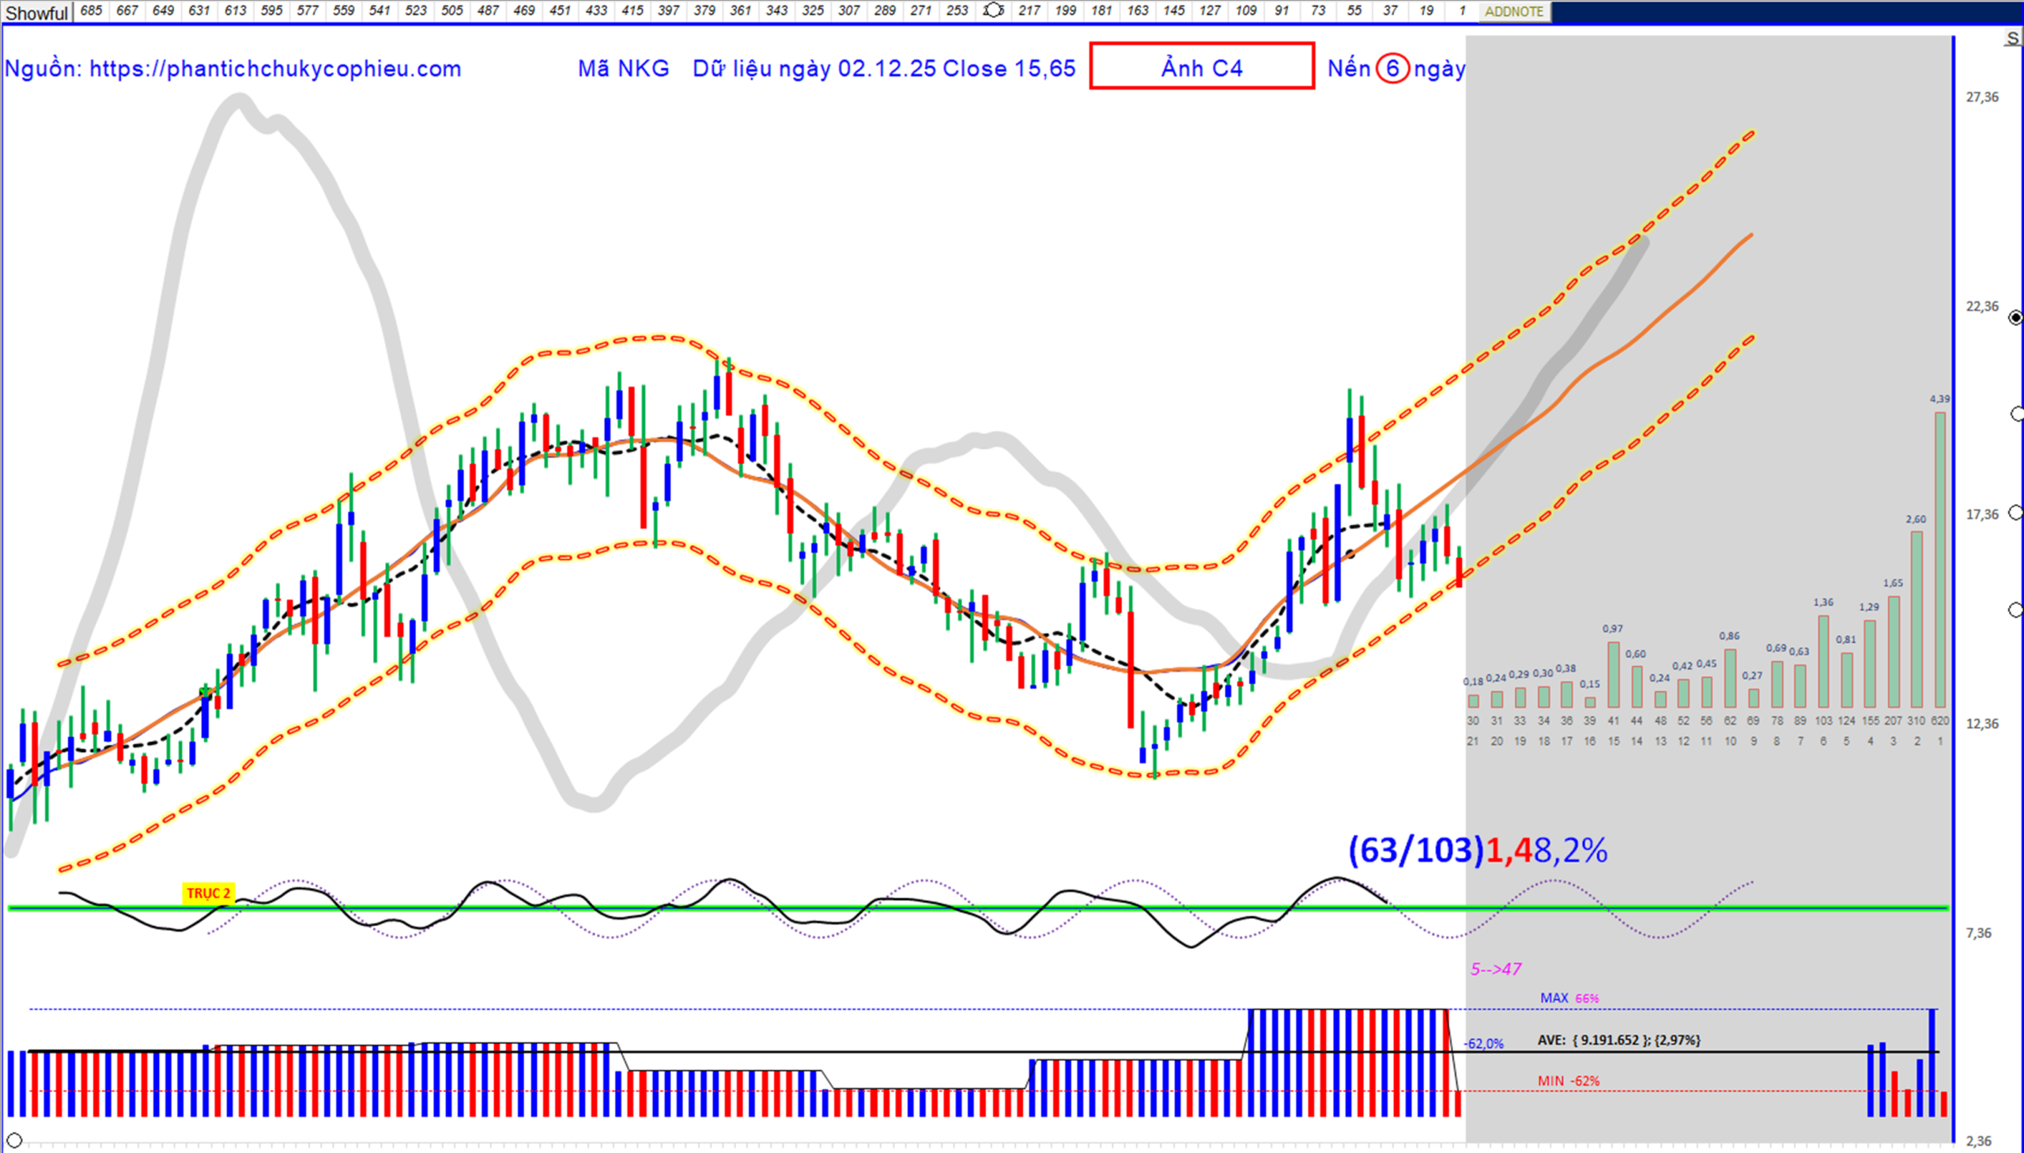Click the red-boxed Ảnh C4 label

coord(1201,66)
